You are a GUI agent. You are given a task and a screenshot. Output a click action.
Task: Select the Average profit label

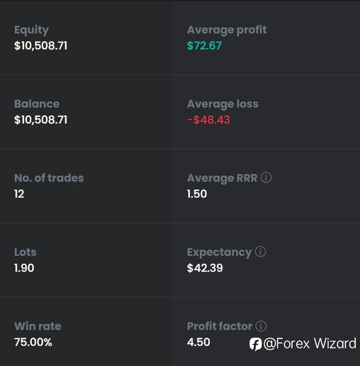pos(227,30)
